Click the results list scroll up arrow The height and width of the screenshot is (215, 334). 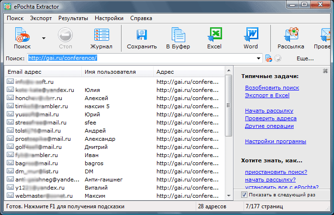tap(229, 70)
